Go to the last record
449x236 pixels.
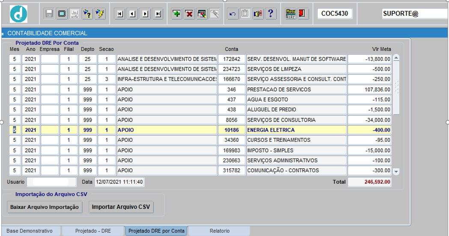coord(158,14)
